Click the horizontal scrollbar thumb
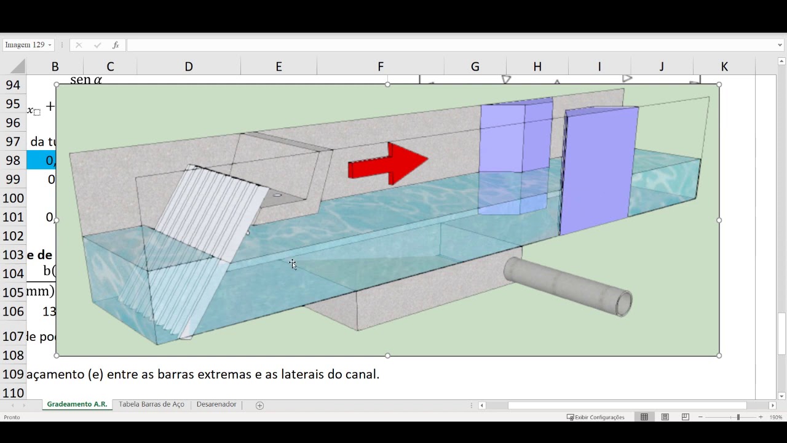787x443 pixels. (627, 405)
